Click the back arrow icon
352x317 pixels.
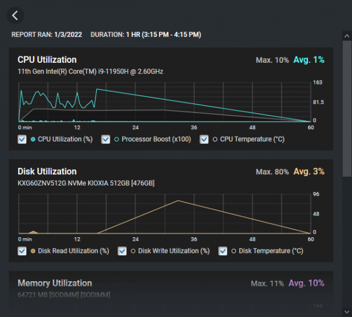point(15,16)
